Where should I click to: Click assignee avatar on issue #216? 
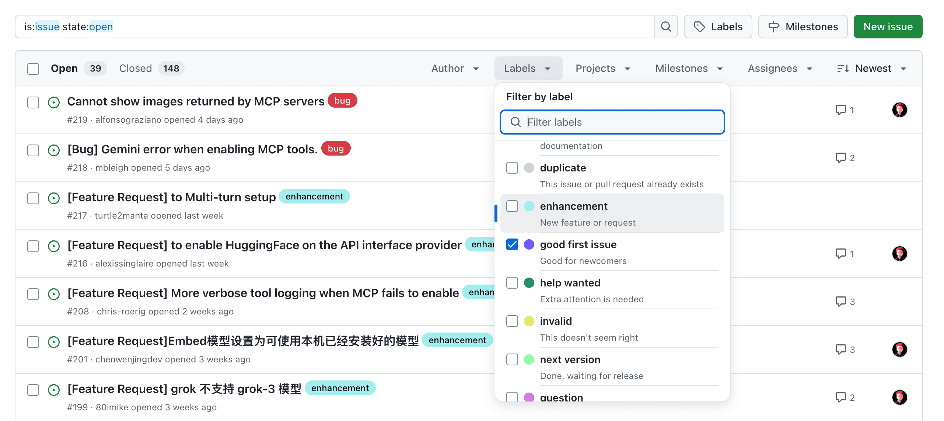pyautogui.click(x=899, y=254)
